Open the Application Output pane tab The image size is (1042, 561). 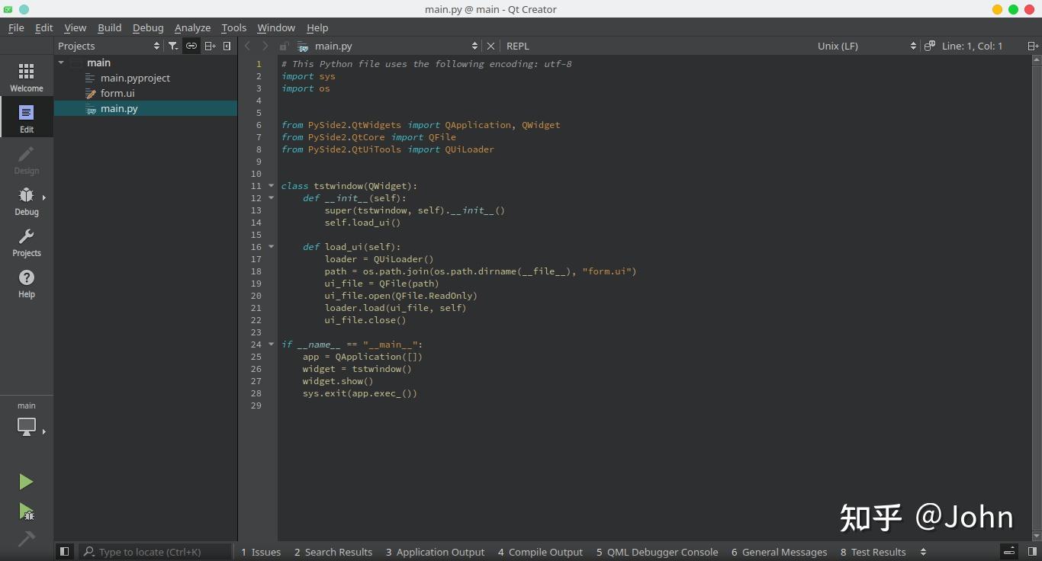tap(435, 552)
